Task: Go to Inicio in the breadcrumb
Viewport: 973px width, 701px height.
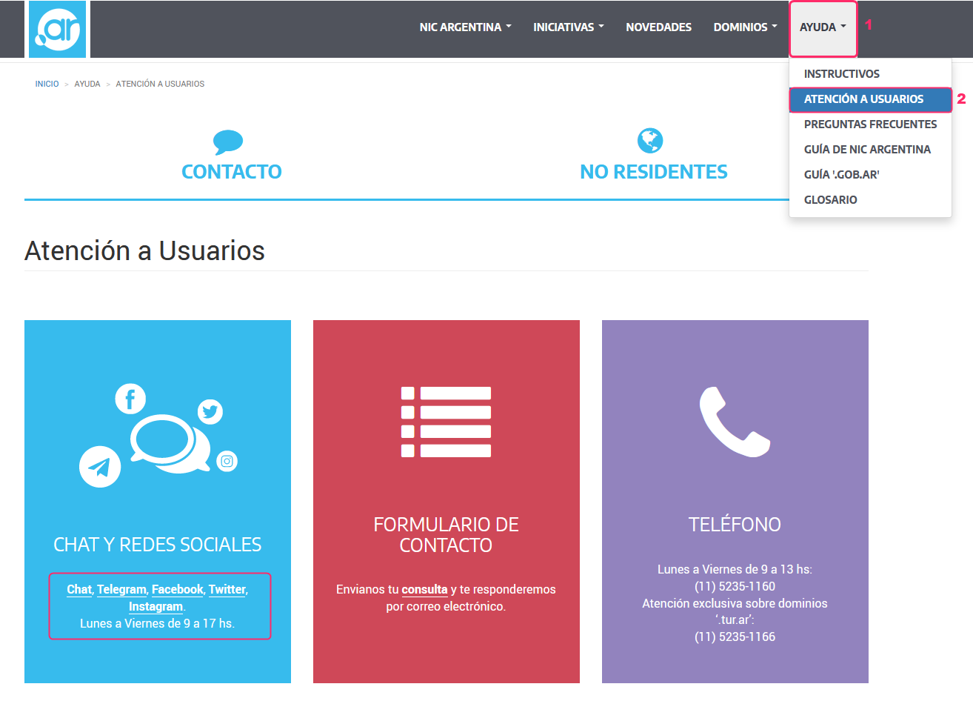Action: tap(47, 84)
